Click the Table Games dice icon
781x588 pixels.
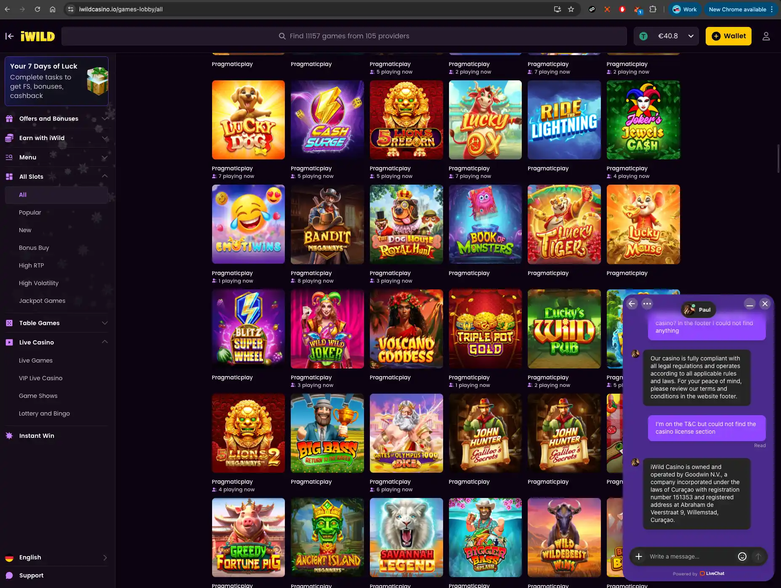point(9,323)
